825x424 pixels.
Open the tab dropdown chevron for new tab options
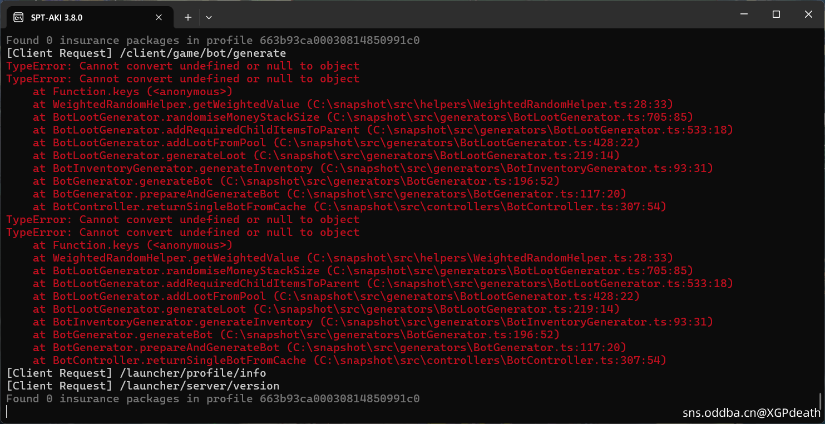pyautogui.click(x=209, y=17)
